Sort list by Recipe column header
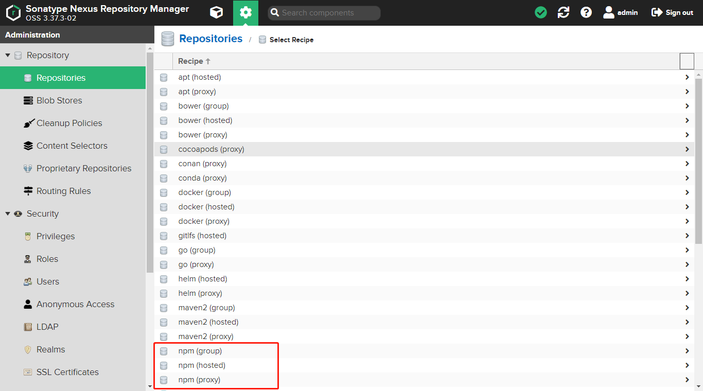Image resolution: width=703 pixels, height=391 pixels. pyautogui.click(x=426, y=61)
